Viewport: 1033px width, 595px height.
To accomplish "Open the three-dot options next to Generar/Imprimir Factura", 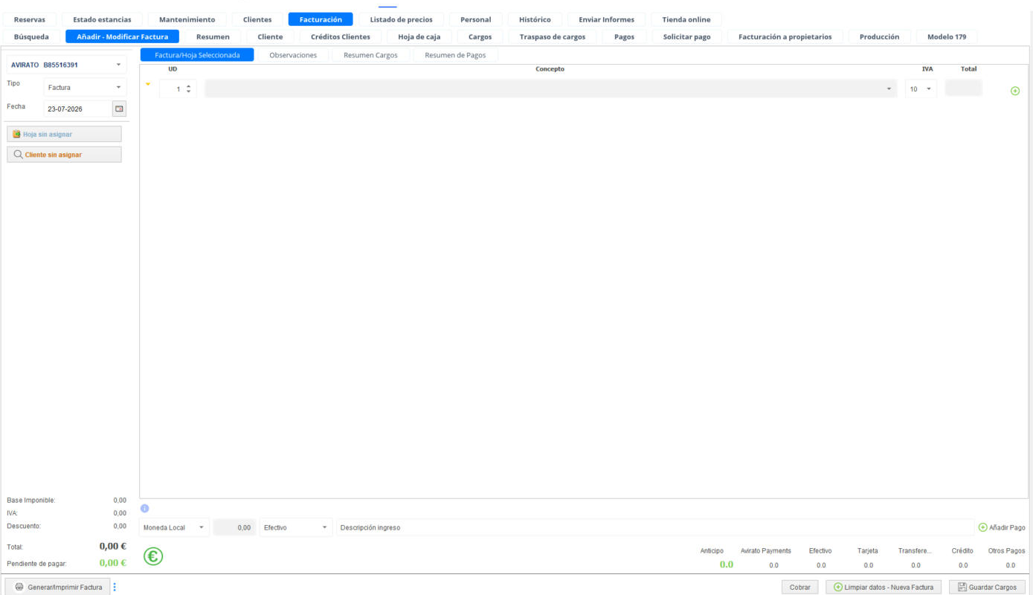I will pyautogui.click(x=115, y=588).
